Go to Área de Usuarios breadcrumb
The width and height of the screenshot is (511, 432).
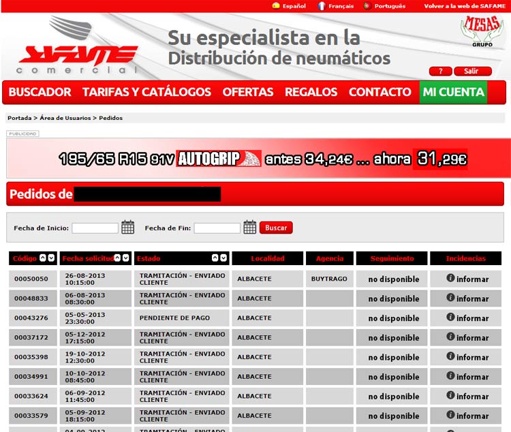click(x=65, y=118)
